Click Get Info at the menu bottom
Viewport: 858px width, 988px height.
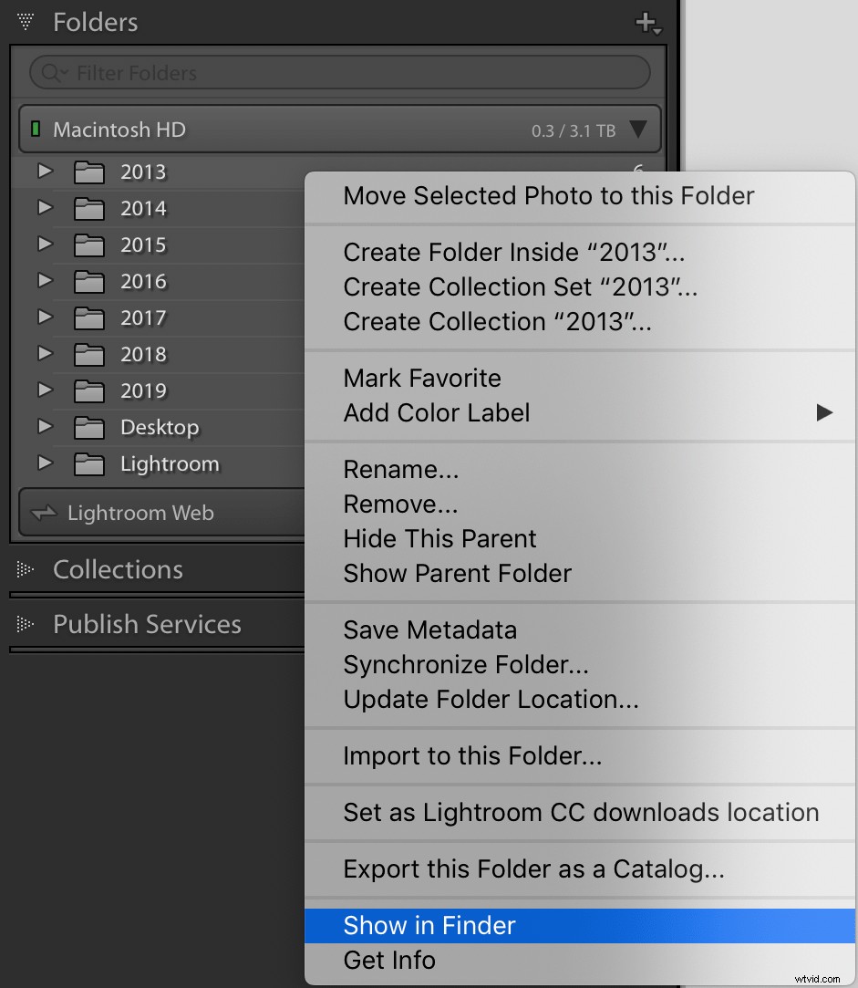point(389,960)
